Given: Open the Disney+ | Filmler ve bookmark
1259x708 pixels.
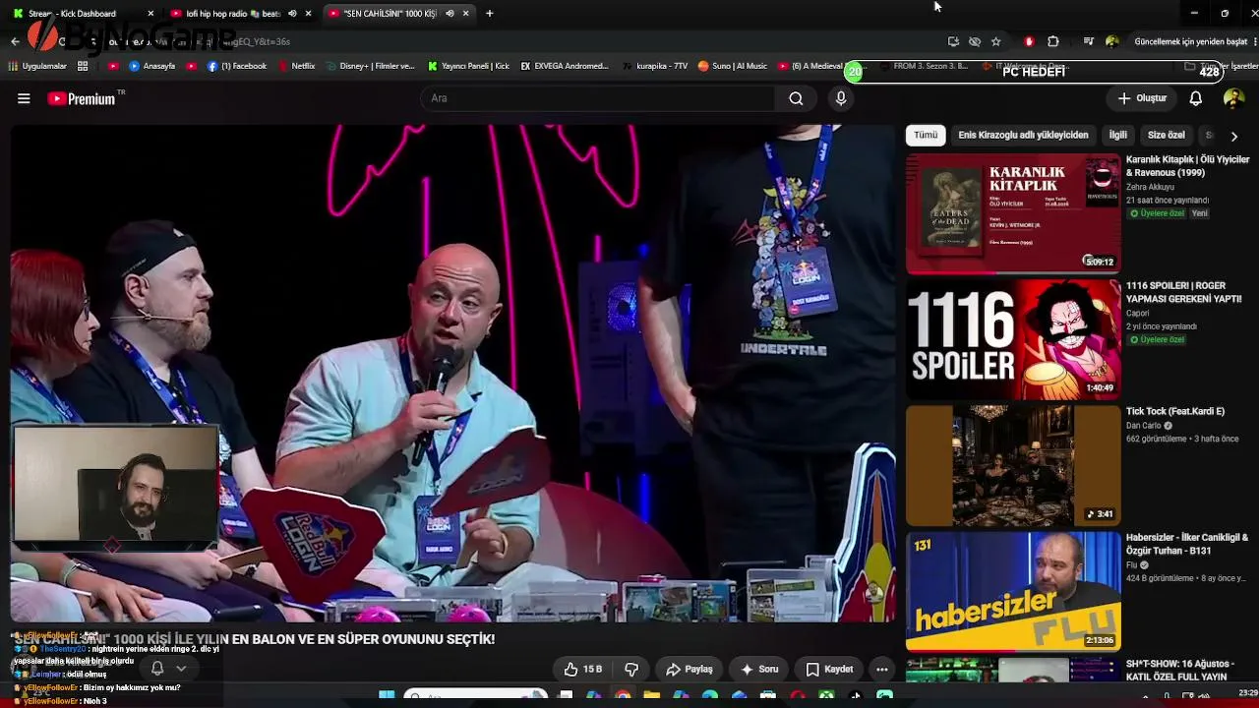Looking at the screenshot, I should coord(370,66).
